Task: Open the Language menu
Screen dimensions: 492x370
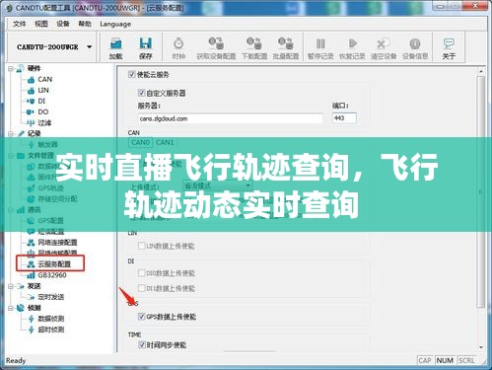Action: pos(115,24)
